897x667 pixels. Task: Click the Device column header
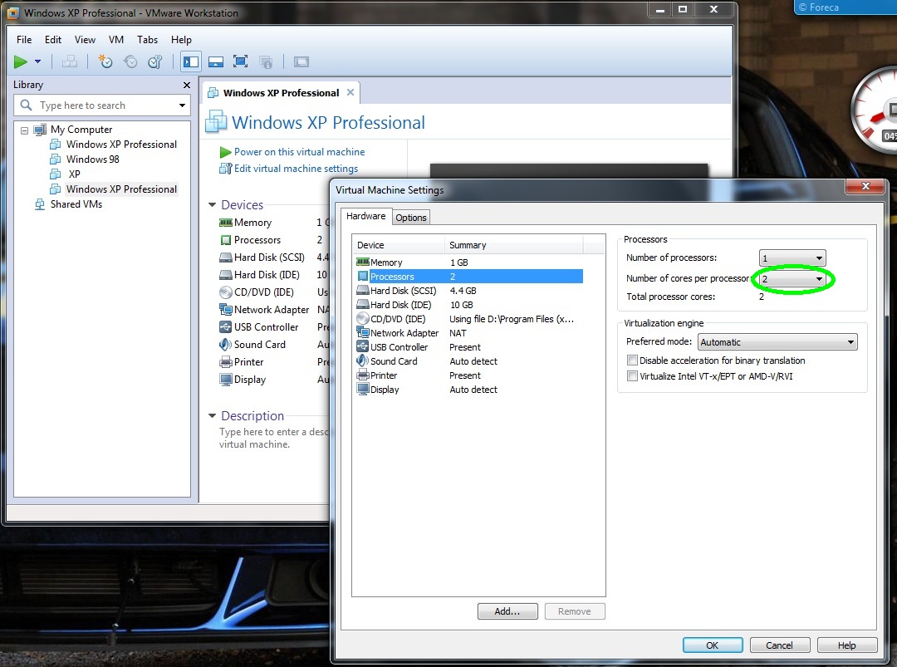tap(399, 245)
